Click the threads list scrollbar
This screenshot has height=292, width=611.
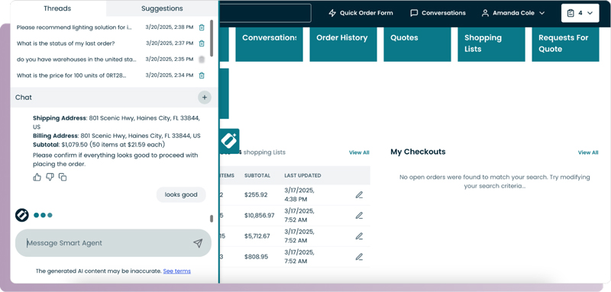(x=212, y=38)
